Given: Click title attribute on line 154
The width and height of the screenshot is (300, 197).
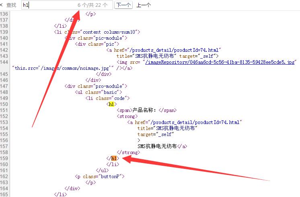Looking at the screenshot, I should [x=167, y=128].
